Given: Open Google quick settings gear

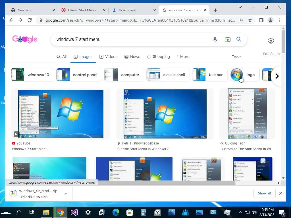Looking at the screenshot, I should (271, 41).
